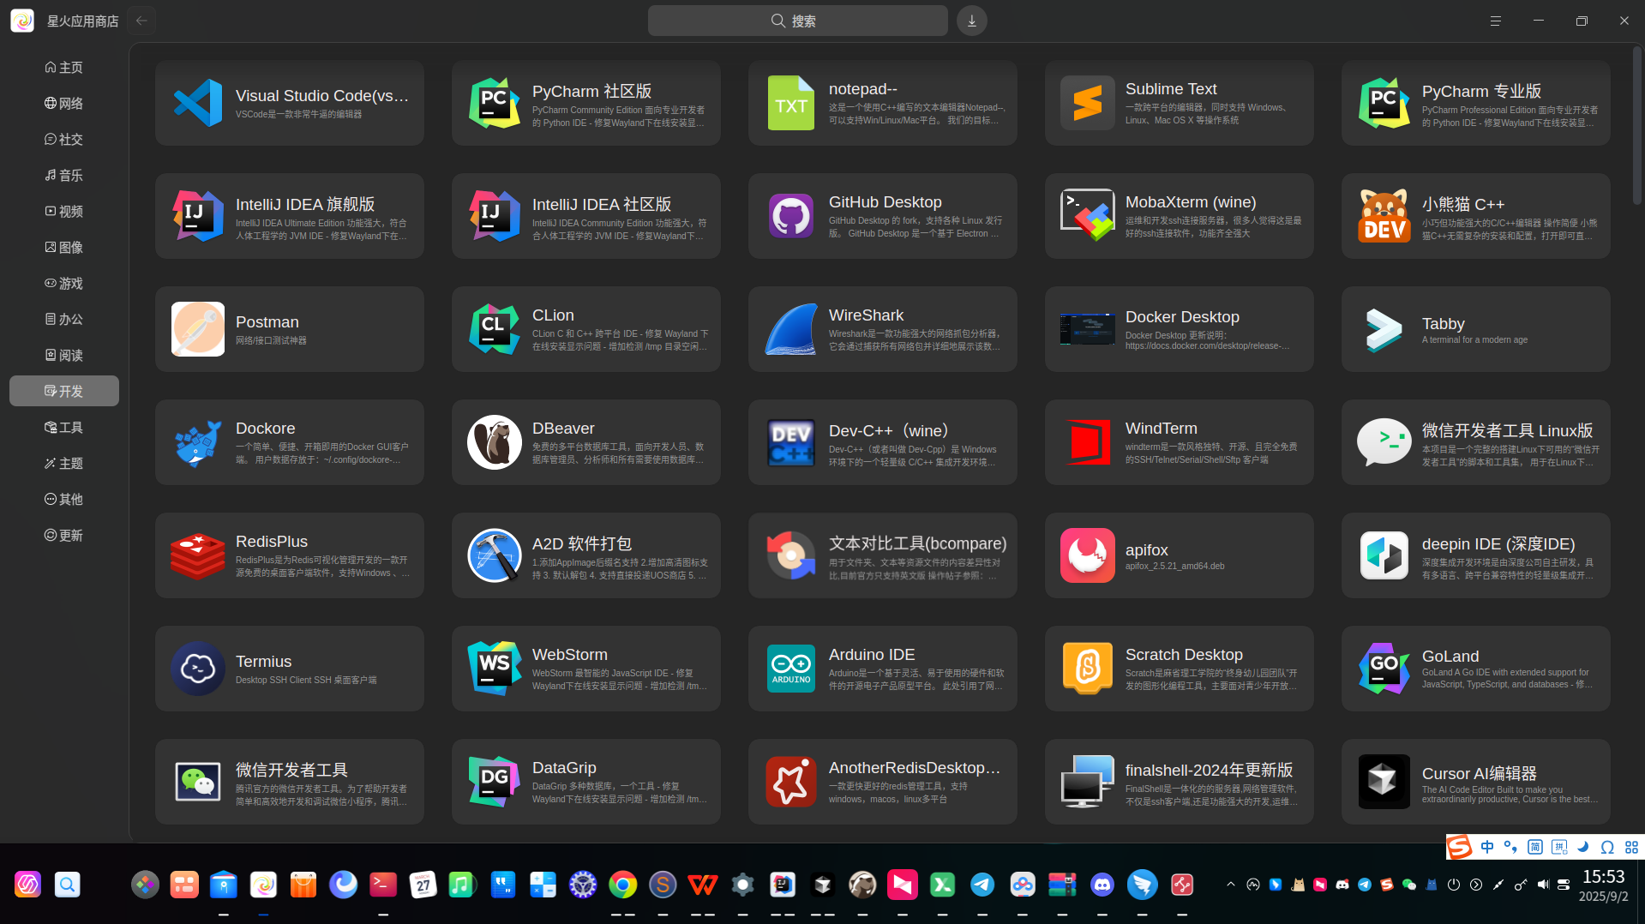Viewport: 1645px width, 924px height.
Task: Click the A2D 软件打包 title
Action: (x=582, y=543)
